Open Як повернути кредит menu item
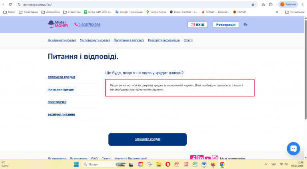Viewport: 307px width, 169px height. (x=95, y=40)
